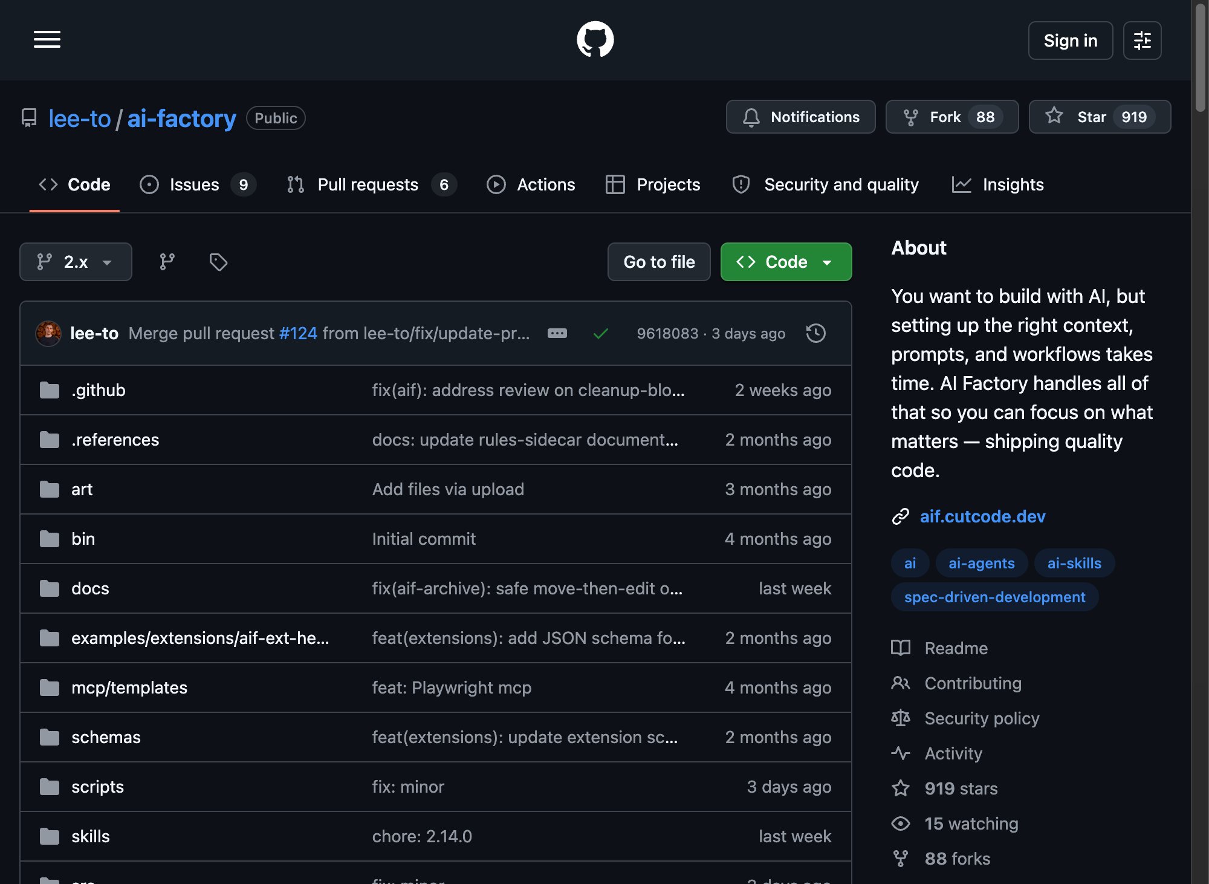Click Go to file button
Viewport: 1209px width, 884px height.
point(659,262)
